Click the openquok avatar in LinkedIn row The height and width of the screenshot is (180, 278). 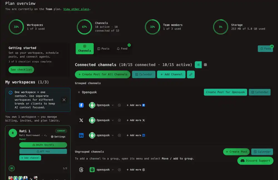pyautogui.click(x=92, y=135)
